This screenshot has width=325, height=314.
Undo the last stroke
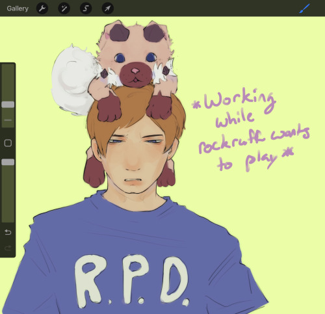click(x=8, y=232)
